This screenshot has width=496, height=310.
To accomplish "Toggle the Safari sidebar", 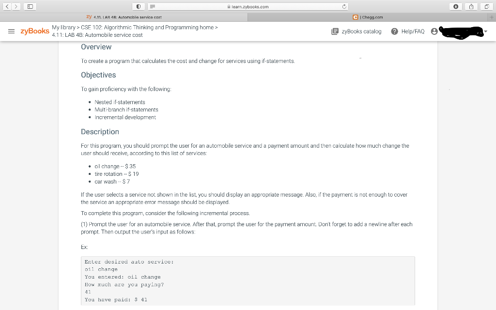I will click(30, 6).
